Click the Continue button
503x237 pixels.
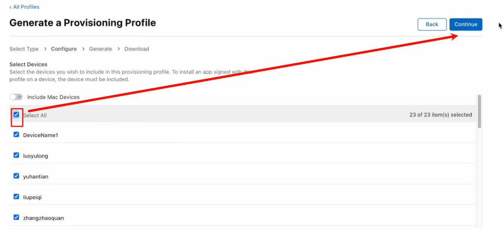tap(466, 24)
